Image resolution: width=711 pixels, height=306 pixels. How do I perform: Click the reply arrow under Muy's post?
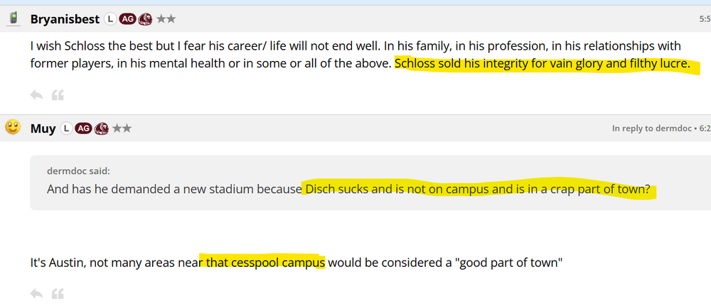pos(36,293)
